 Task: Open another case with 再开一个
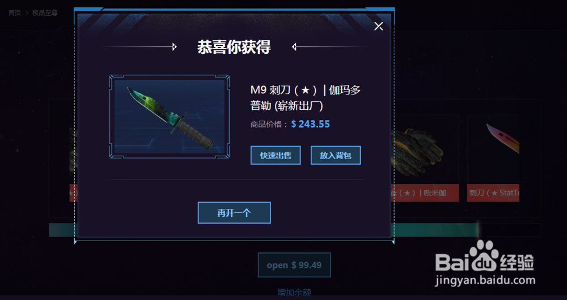pyautogui.click(x=234, y=213)
